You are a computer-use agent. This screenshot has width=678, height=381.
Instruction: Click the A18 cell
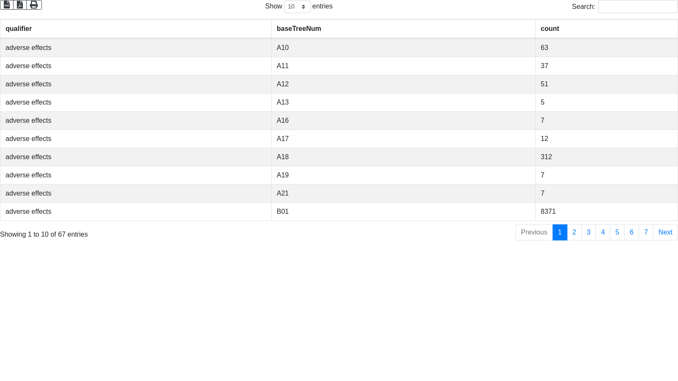283,157
